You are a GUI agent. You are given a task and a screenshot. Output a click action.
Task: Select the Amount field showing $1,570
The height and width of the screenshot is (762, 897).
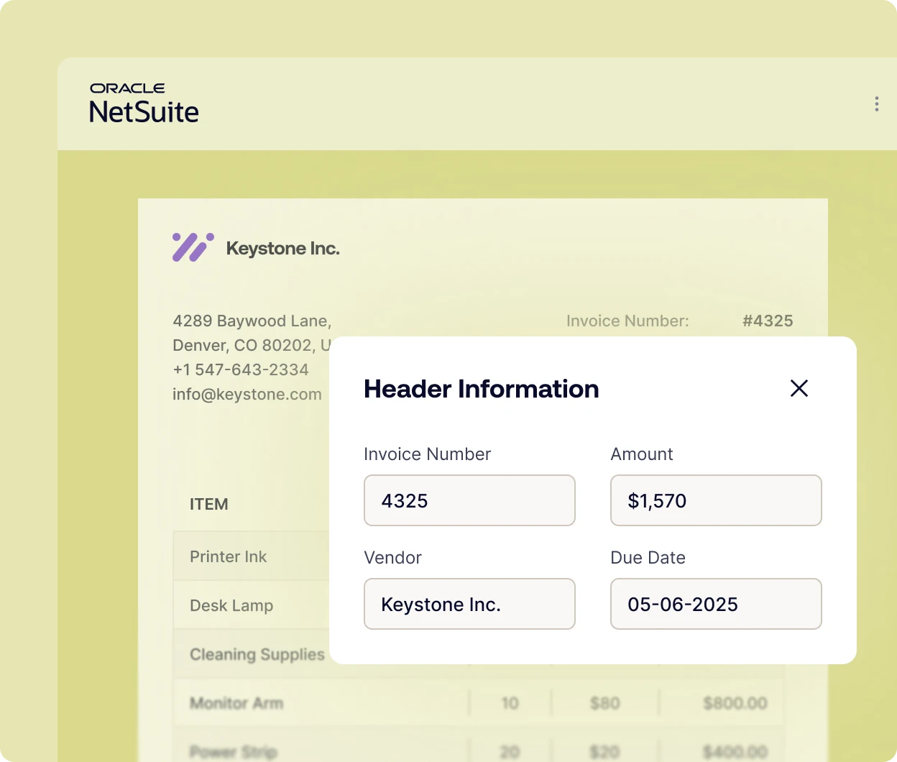[x=715, y=500]
